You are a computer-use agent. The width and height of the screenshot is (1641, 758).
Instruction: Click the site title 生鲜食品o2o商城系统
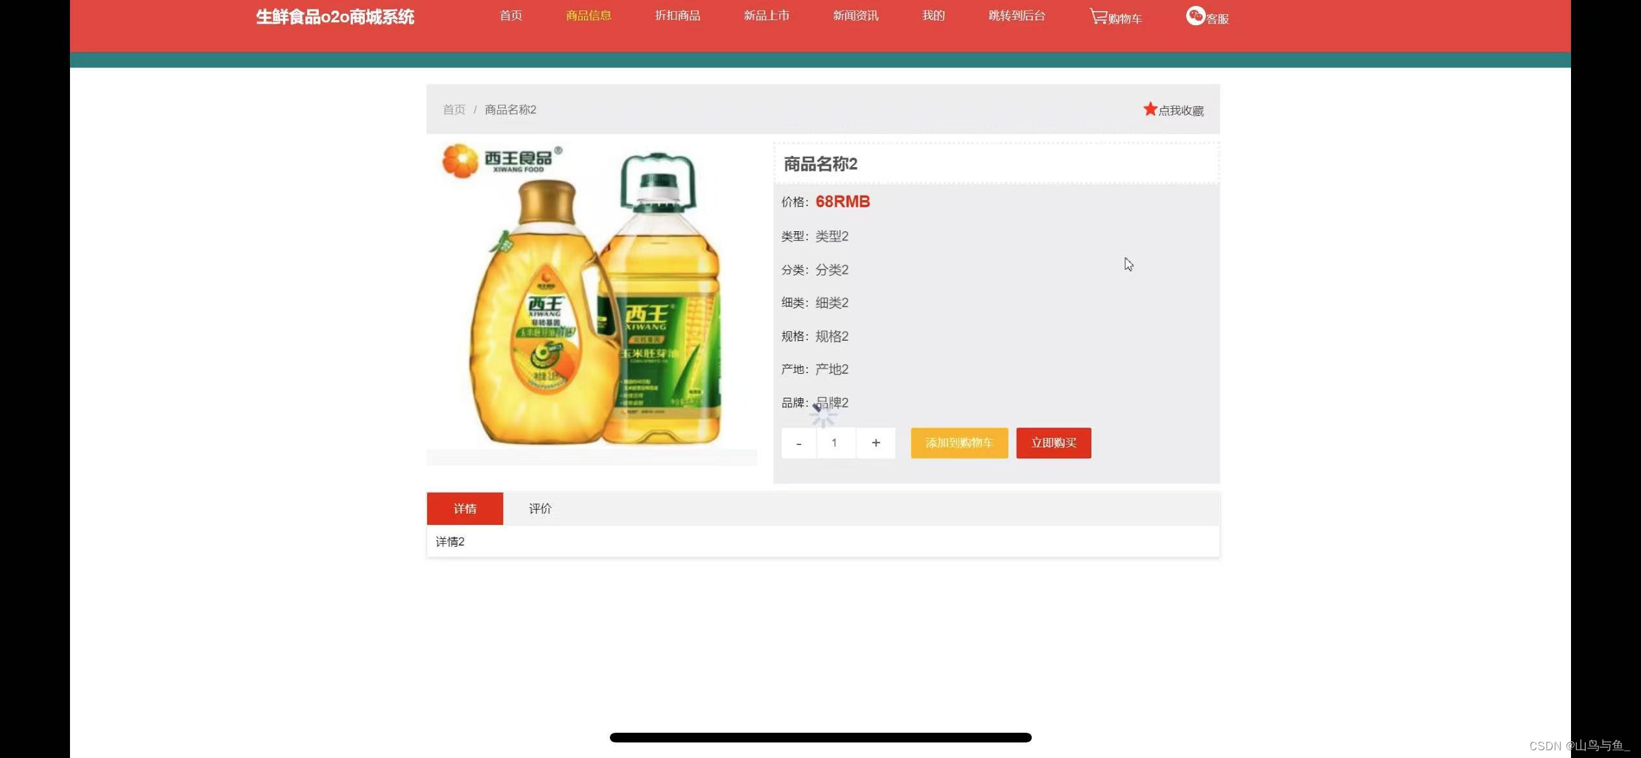[334, 17]
